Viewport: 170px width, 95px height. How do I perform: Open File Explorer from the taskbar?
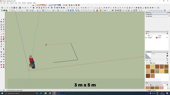(45, 93)
